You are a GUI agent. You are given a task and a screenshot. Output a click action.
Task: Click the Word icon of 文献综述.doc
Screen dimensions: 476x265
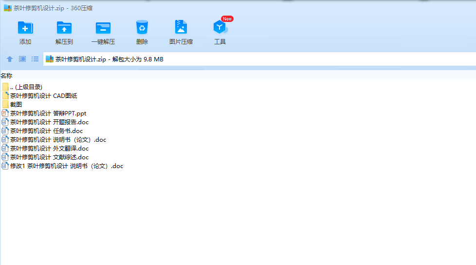click(5, 157)
